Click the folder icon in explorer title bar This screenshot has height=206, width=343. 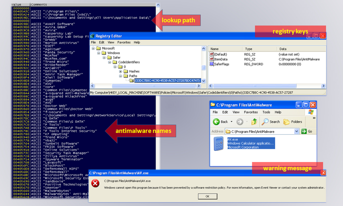tap(213, 105)
